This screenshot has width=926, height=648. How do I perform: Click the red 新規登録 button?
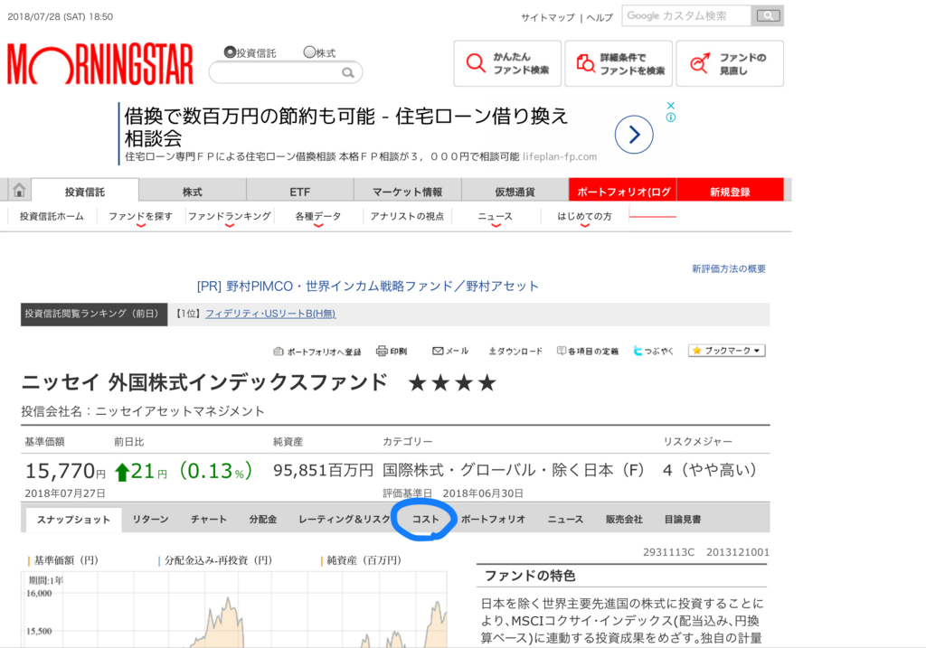[730, 190]
